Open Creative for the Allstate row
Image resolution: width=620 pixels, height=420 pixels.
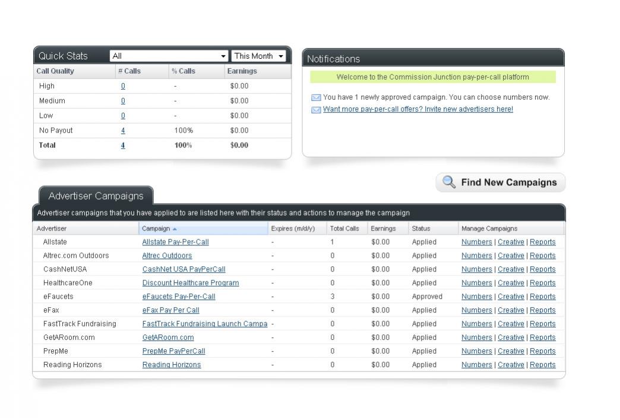click(511, 242)
